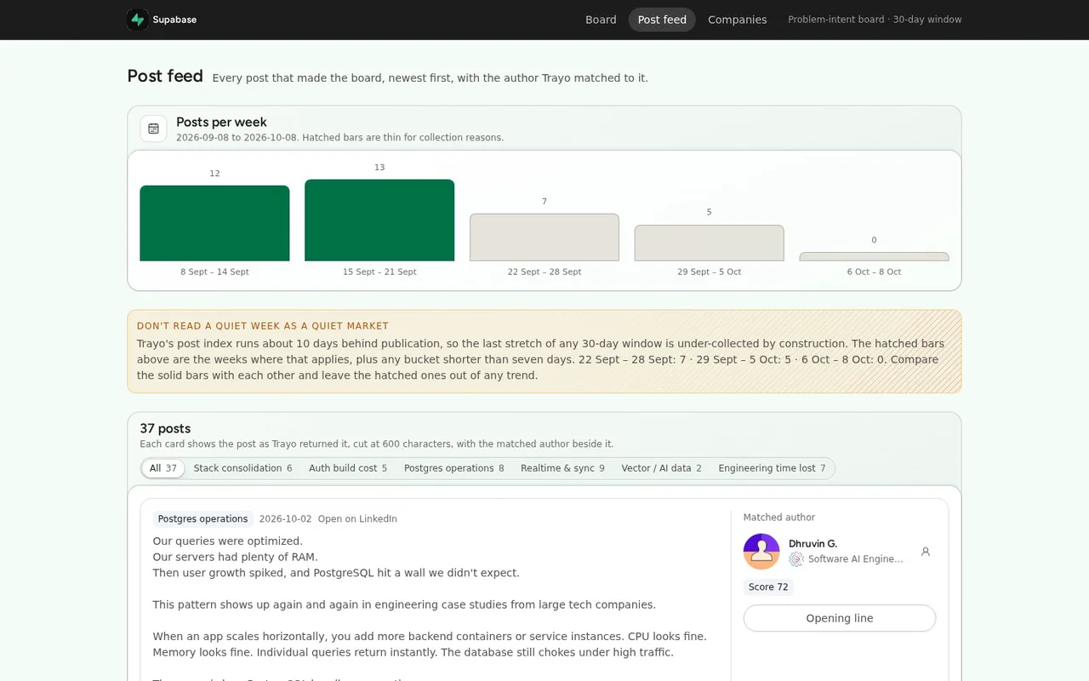Click the Matched author label
The height and width of the screenshot is (681, 1089).
tap(779, 518)
